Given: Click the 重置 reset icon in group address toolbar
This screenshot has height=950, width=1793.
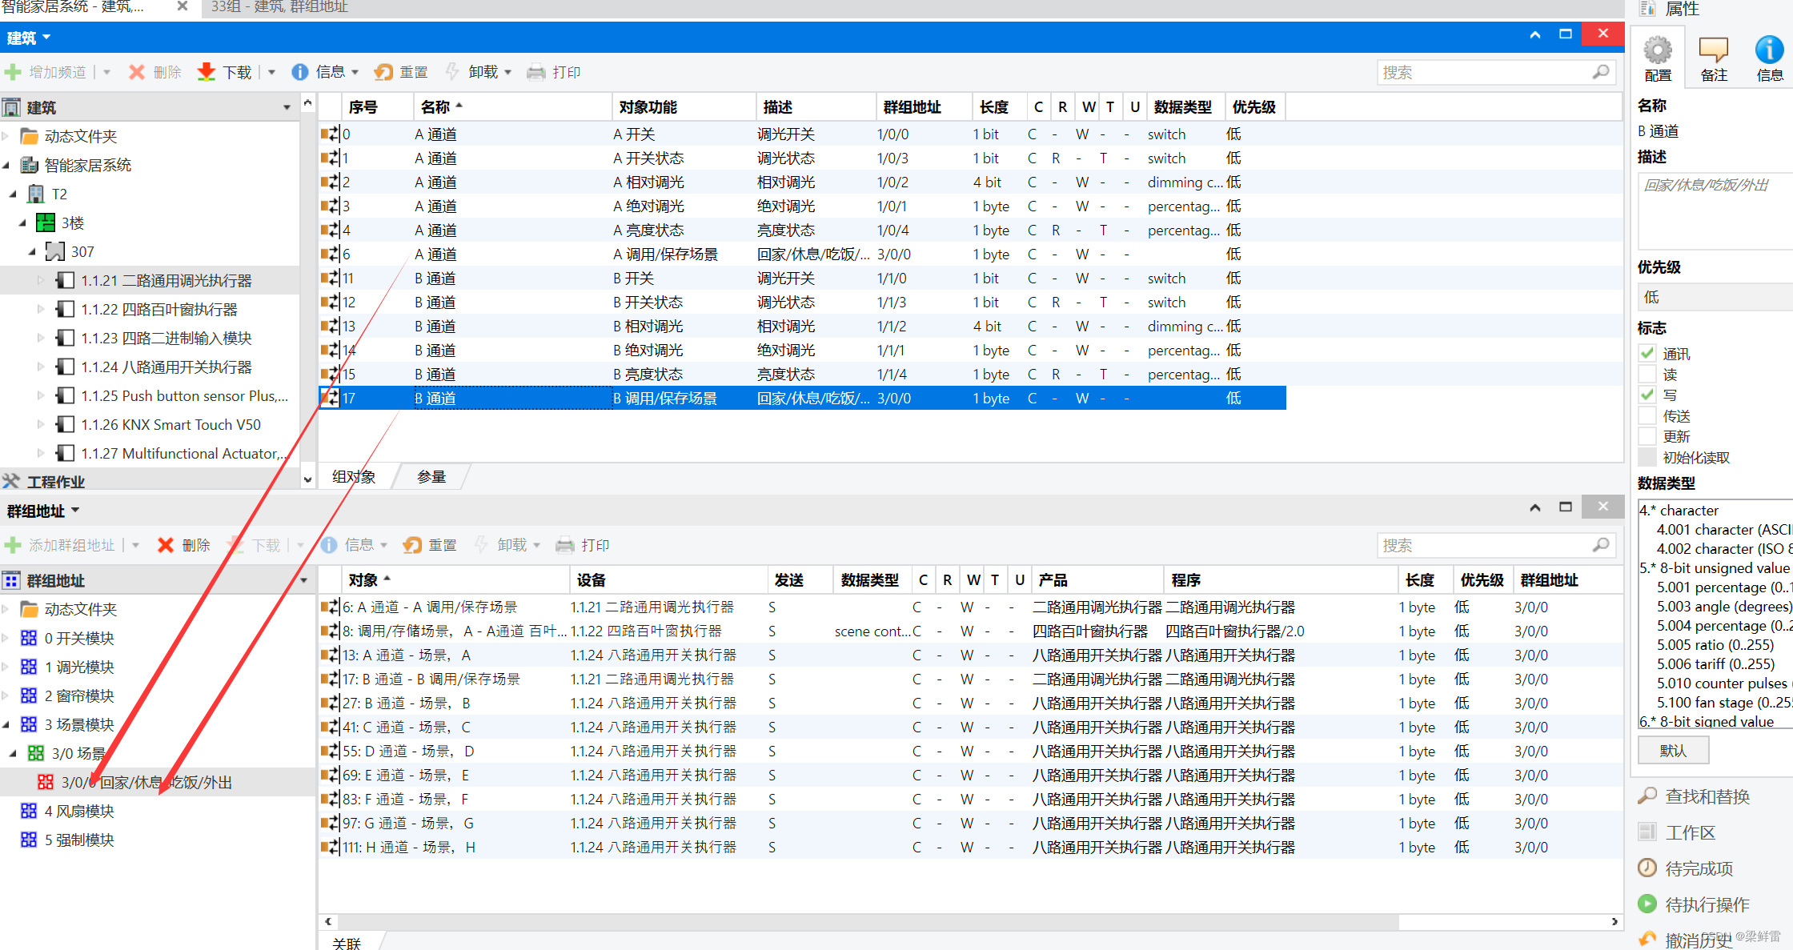Looking at the screenshot, I should tap(412, 545).
